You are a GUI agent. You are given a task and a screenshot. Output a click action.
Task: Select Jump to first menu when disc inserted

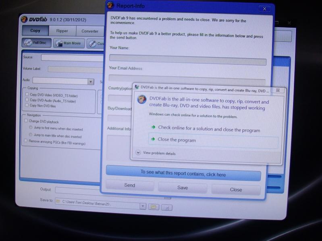tap(31, 127)
